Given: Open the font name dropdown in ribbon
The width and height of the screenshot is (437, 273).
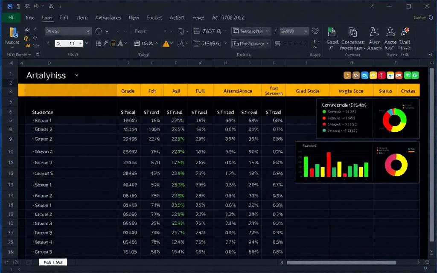Looking at the screenshot, I should point(88,31).
